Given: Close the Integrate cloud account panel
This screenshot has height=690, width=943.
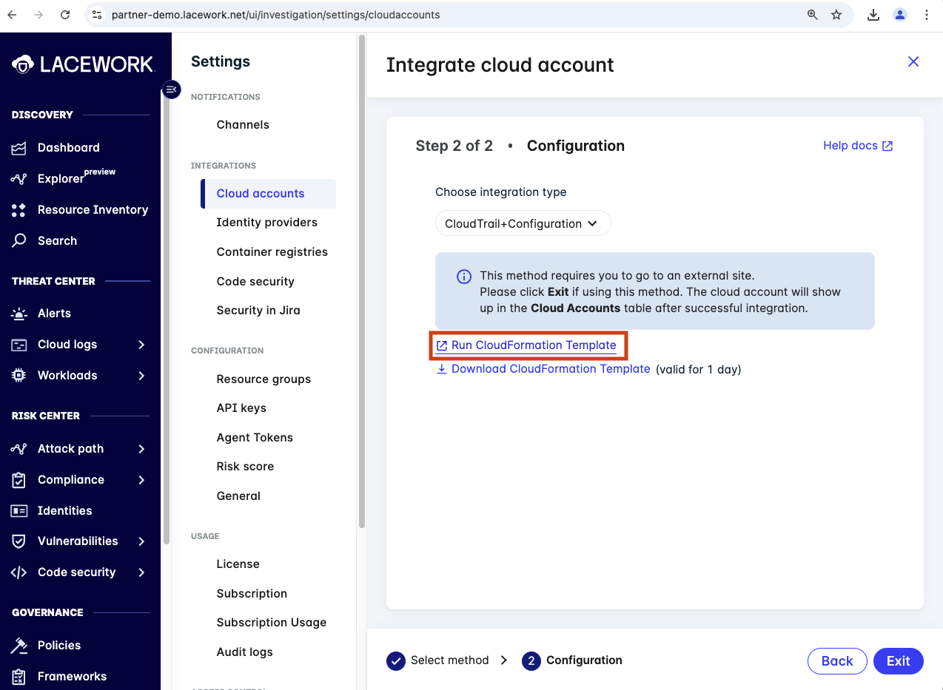Looking at the screenshot, I should 913,61.
